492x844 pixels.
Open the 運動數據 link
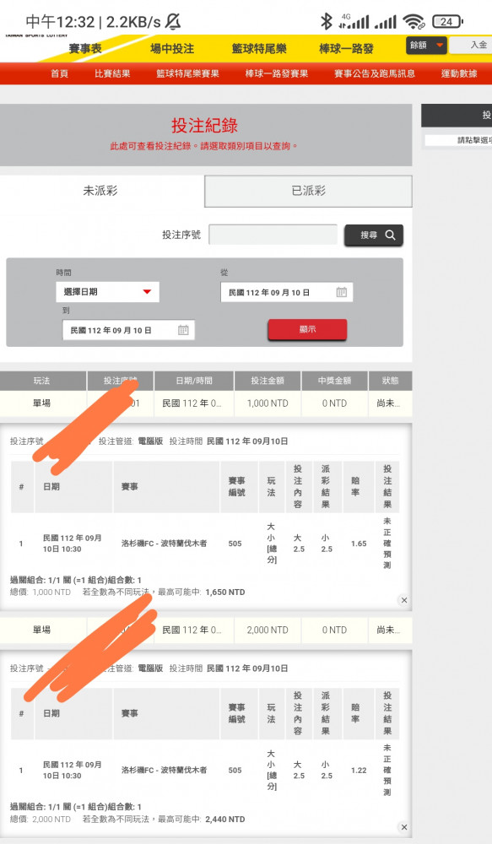(x=459, y=73)
